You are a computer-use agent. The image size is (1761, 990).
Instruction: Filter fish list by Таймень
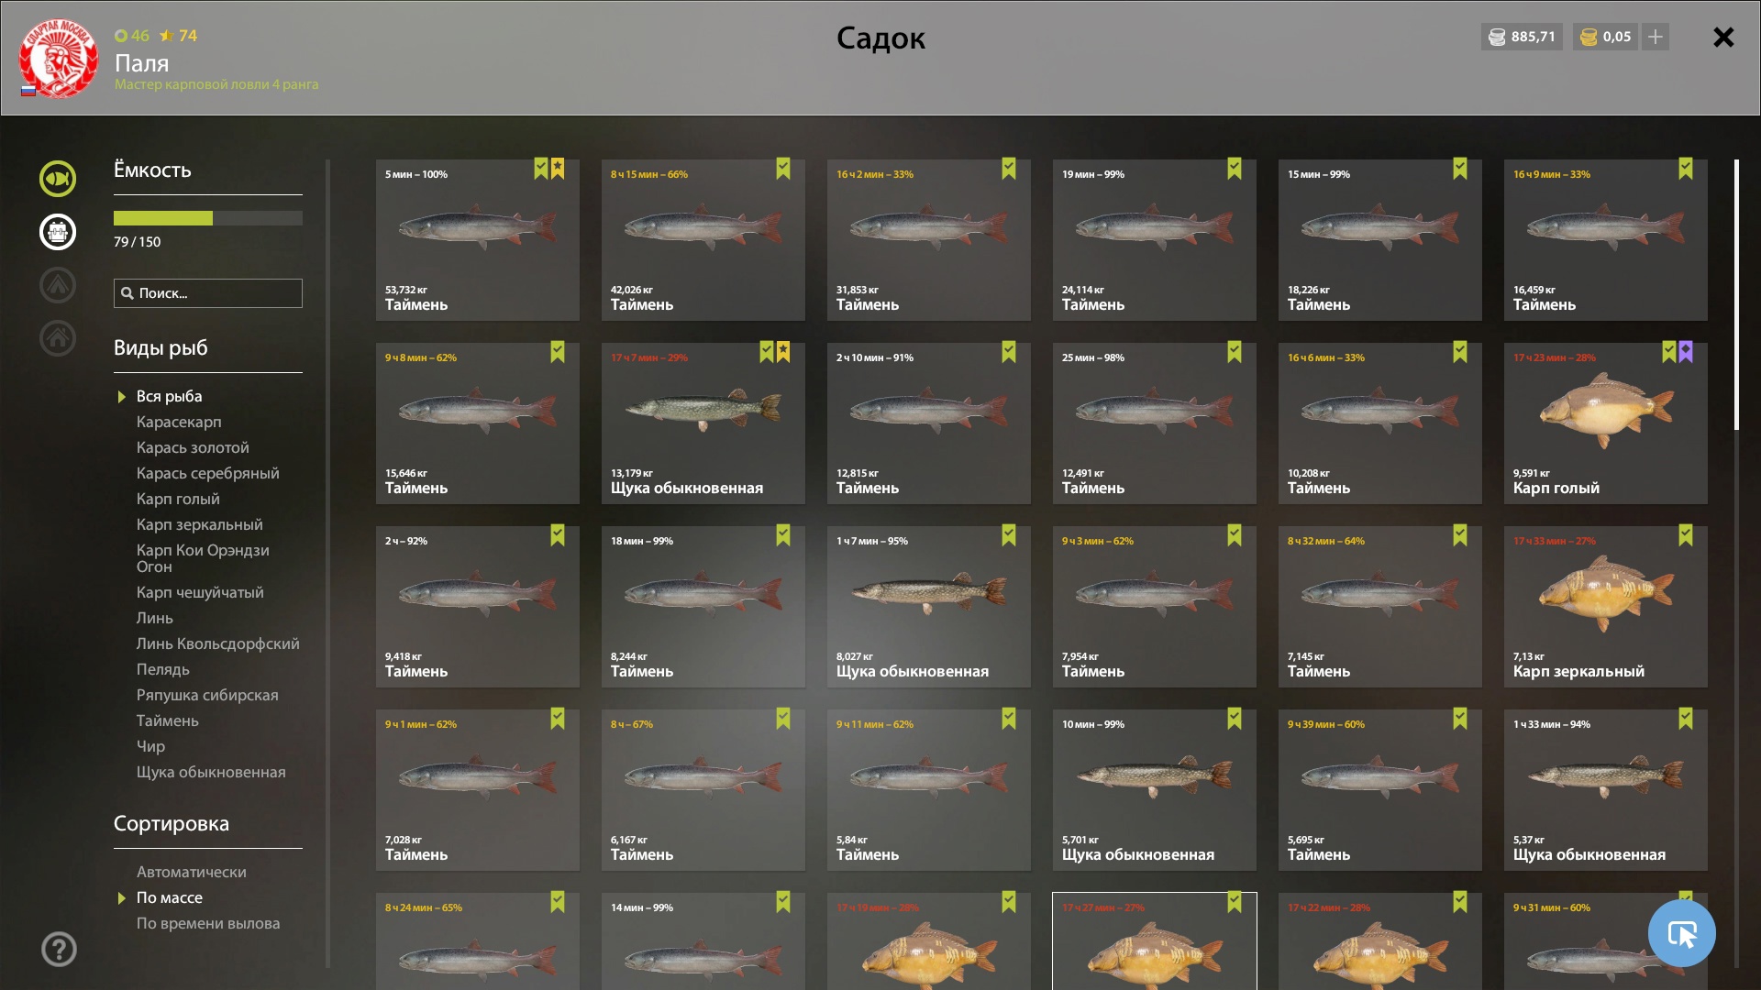click(168, 720)
